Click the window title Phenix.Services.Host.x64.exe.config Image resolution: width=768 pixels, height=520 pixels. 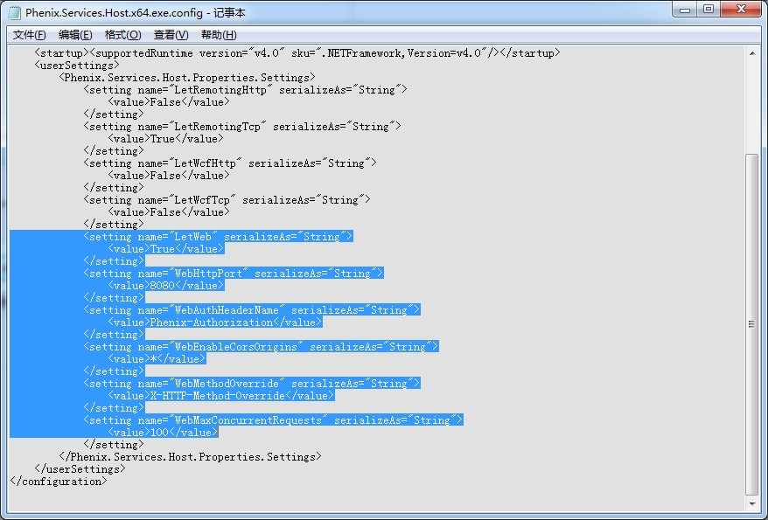click(x=114, y=13)
